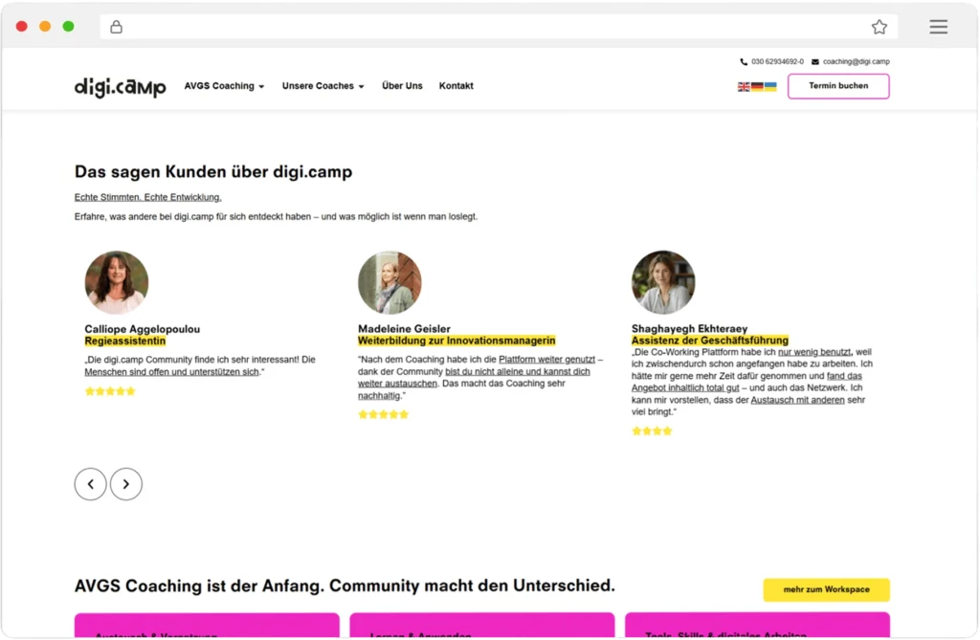Open the Kontakt page
The width and height of the screenshot is (980, 640).
(456, 86)
